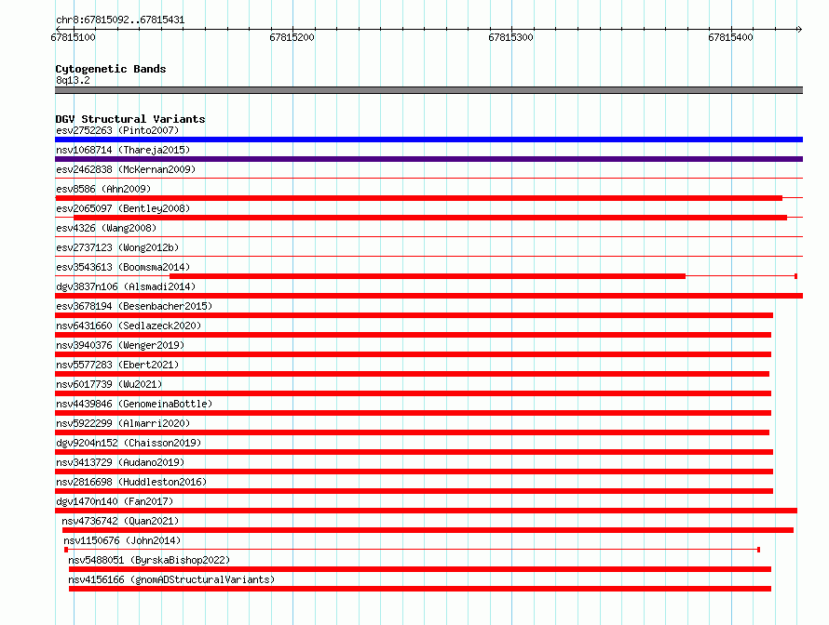Click esv2737123 (Wong2012b) label
Viewport: 829px width, 625px height.
[x=117, y=247]
